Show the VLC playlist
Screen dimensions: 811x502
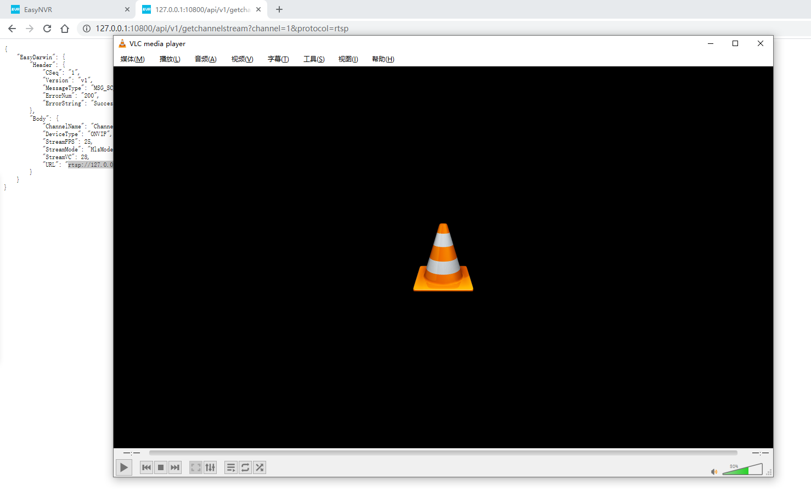(231, 467)
